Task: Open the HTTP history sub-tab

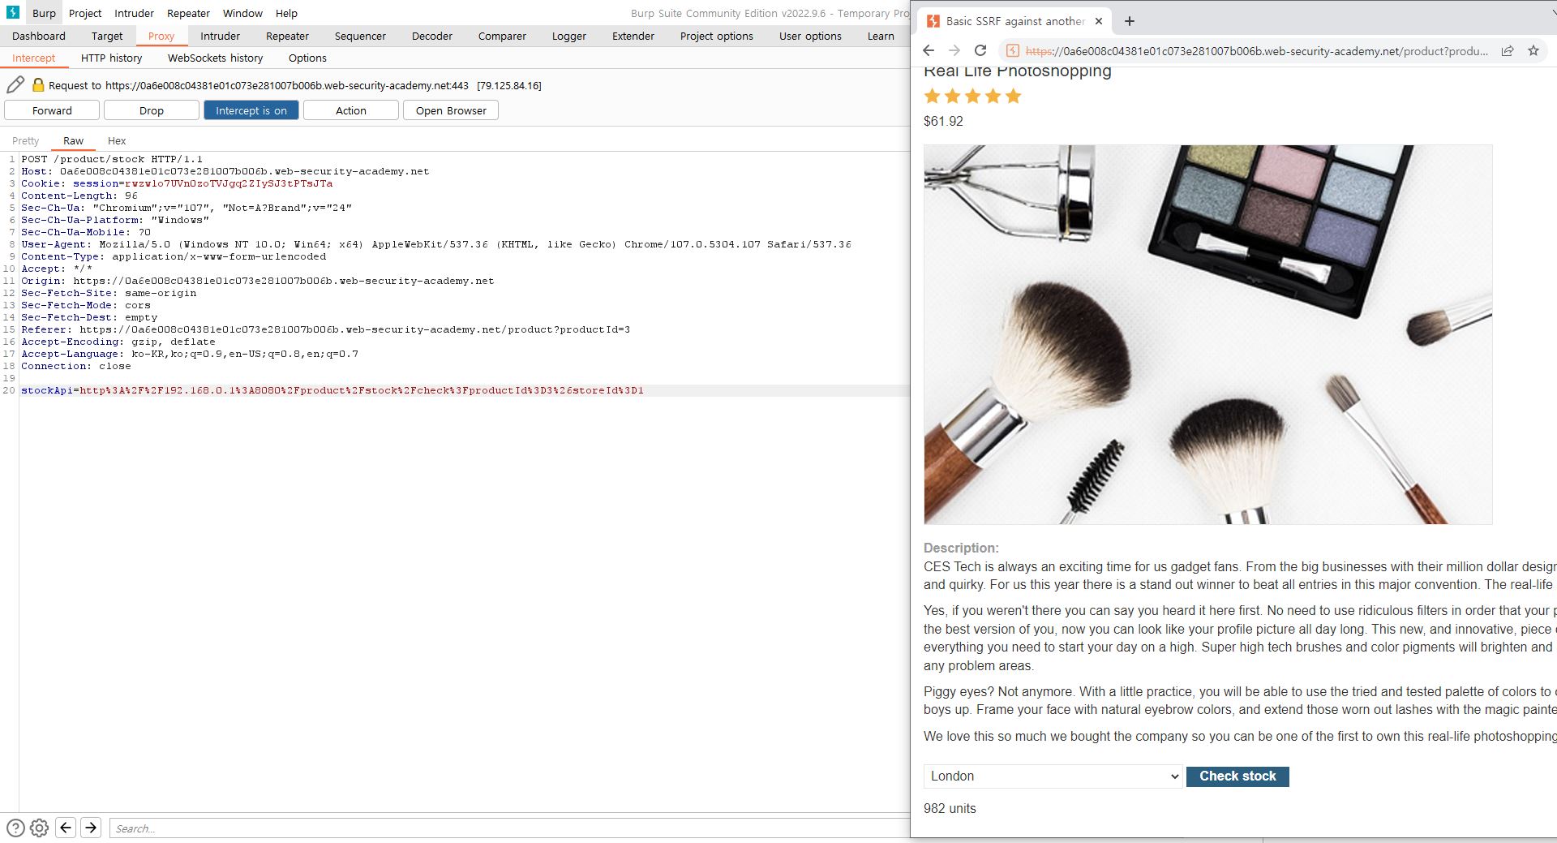Action: [112, 58]
